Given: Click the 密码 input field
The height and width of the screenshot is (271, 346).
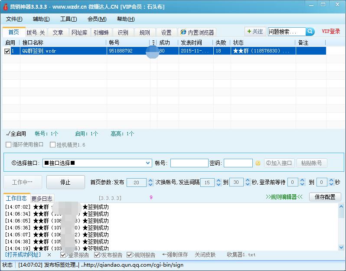Looking at the screenshot, I should (238, 163).
